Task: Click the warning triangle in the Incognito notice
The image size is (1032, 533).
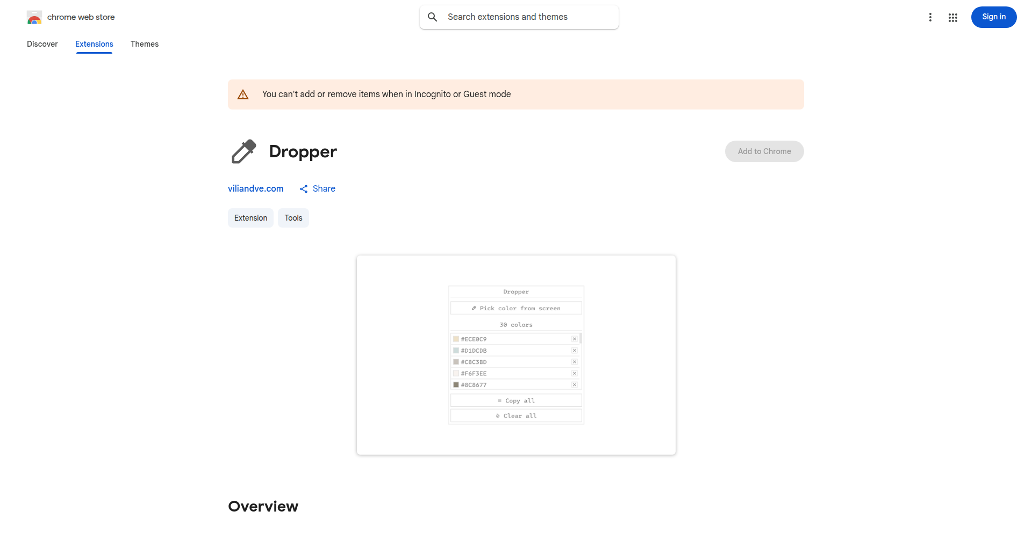Action: [243, 94]
